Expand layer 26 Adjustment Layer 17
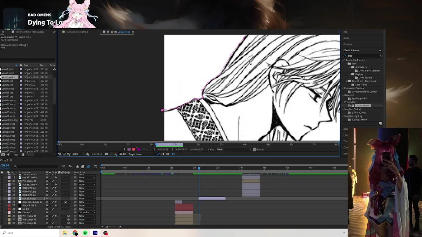This screenshot has height=237, width=422. pyautogui.click(x=6, y=202)
